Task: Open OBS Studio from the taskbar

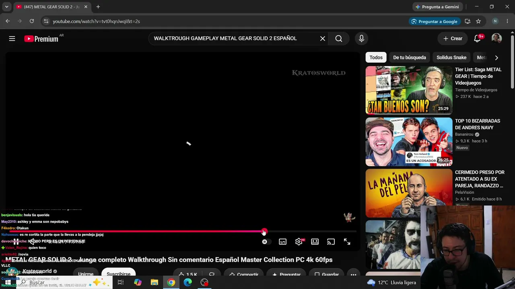Action: [x=204, y=283]
